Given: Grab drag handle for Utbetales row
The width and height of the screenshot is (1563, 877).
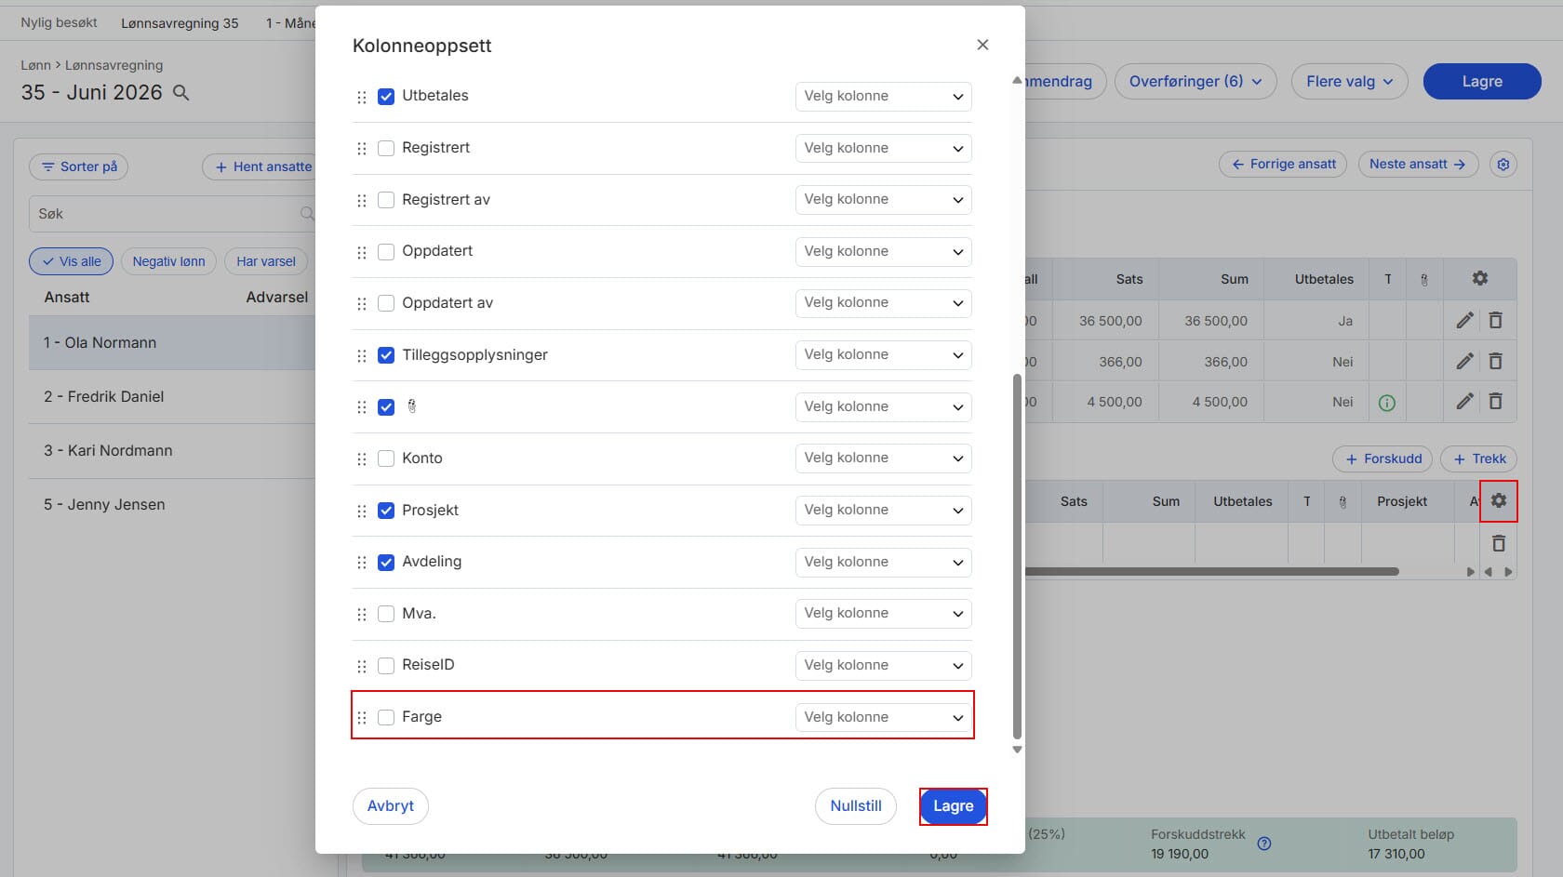Looking at the screenshot, I should 362,97.
